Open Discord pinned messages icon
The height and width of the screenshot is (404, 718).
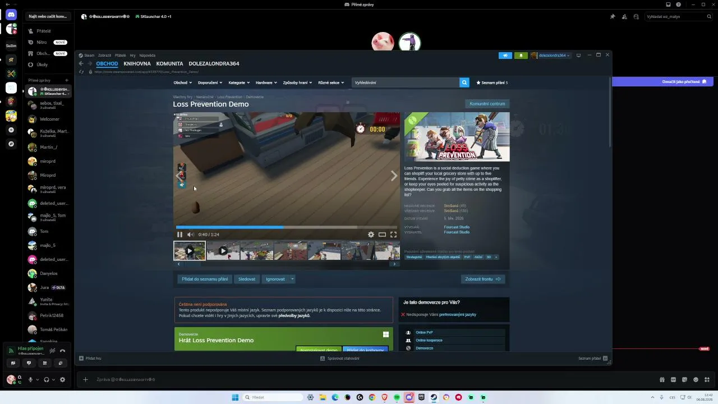point(613,16)
